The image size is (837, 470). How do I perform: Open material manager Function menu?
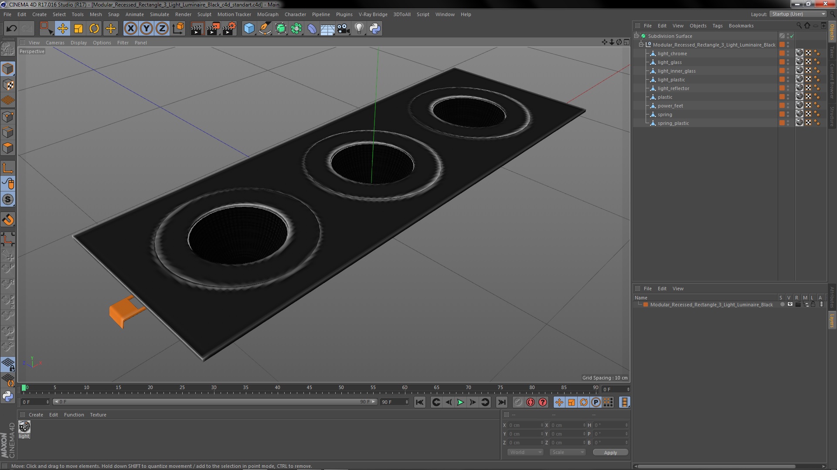click(74, 415)
